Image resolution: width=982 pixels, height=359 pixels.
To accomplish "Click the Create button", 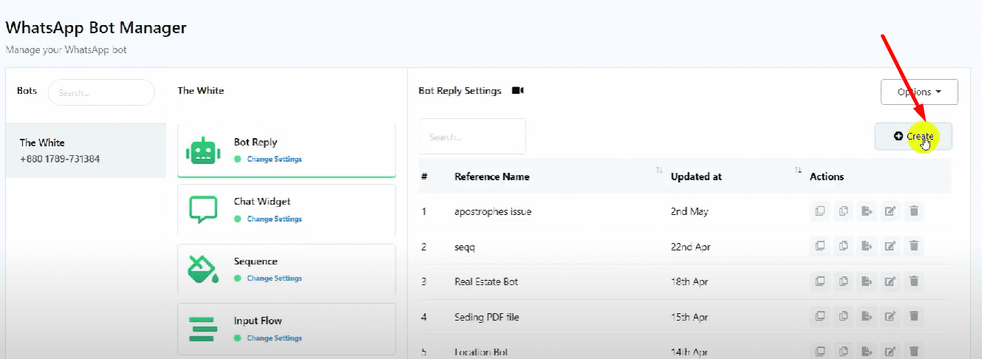I will (x=913, y=137).
